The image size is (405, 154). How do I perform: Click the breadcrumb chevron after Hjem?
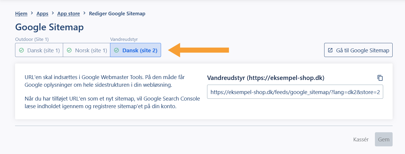point(32,13)
